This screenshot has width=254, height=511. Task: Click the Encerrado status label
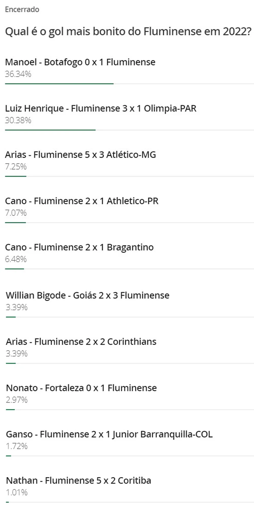click(x=22, y=10)
